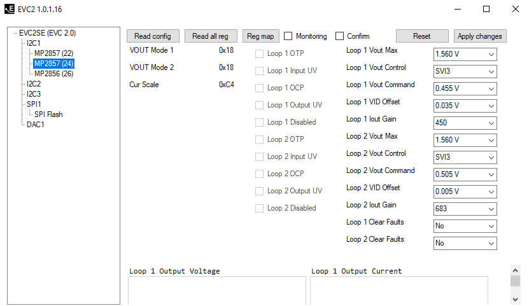Image resolution: width=529 pixels, height=306 pixels.
Task: Click the EVC2 app icon in title bar
Action: click(10, 9)
